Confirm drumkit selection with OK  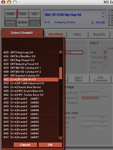[50, 145]
